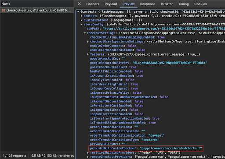Click the enableOrderComments property
The image size is (225, 159).
[113, 46]
